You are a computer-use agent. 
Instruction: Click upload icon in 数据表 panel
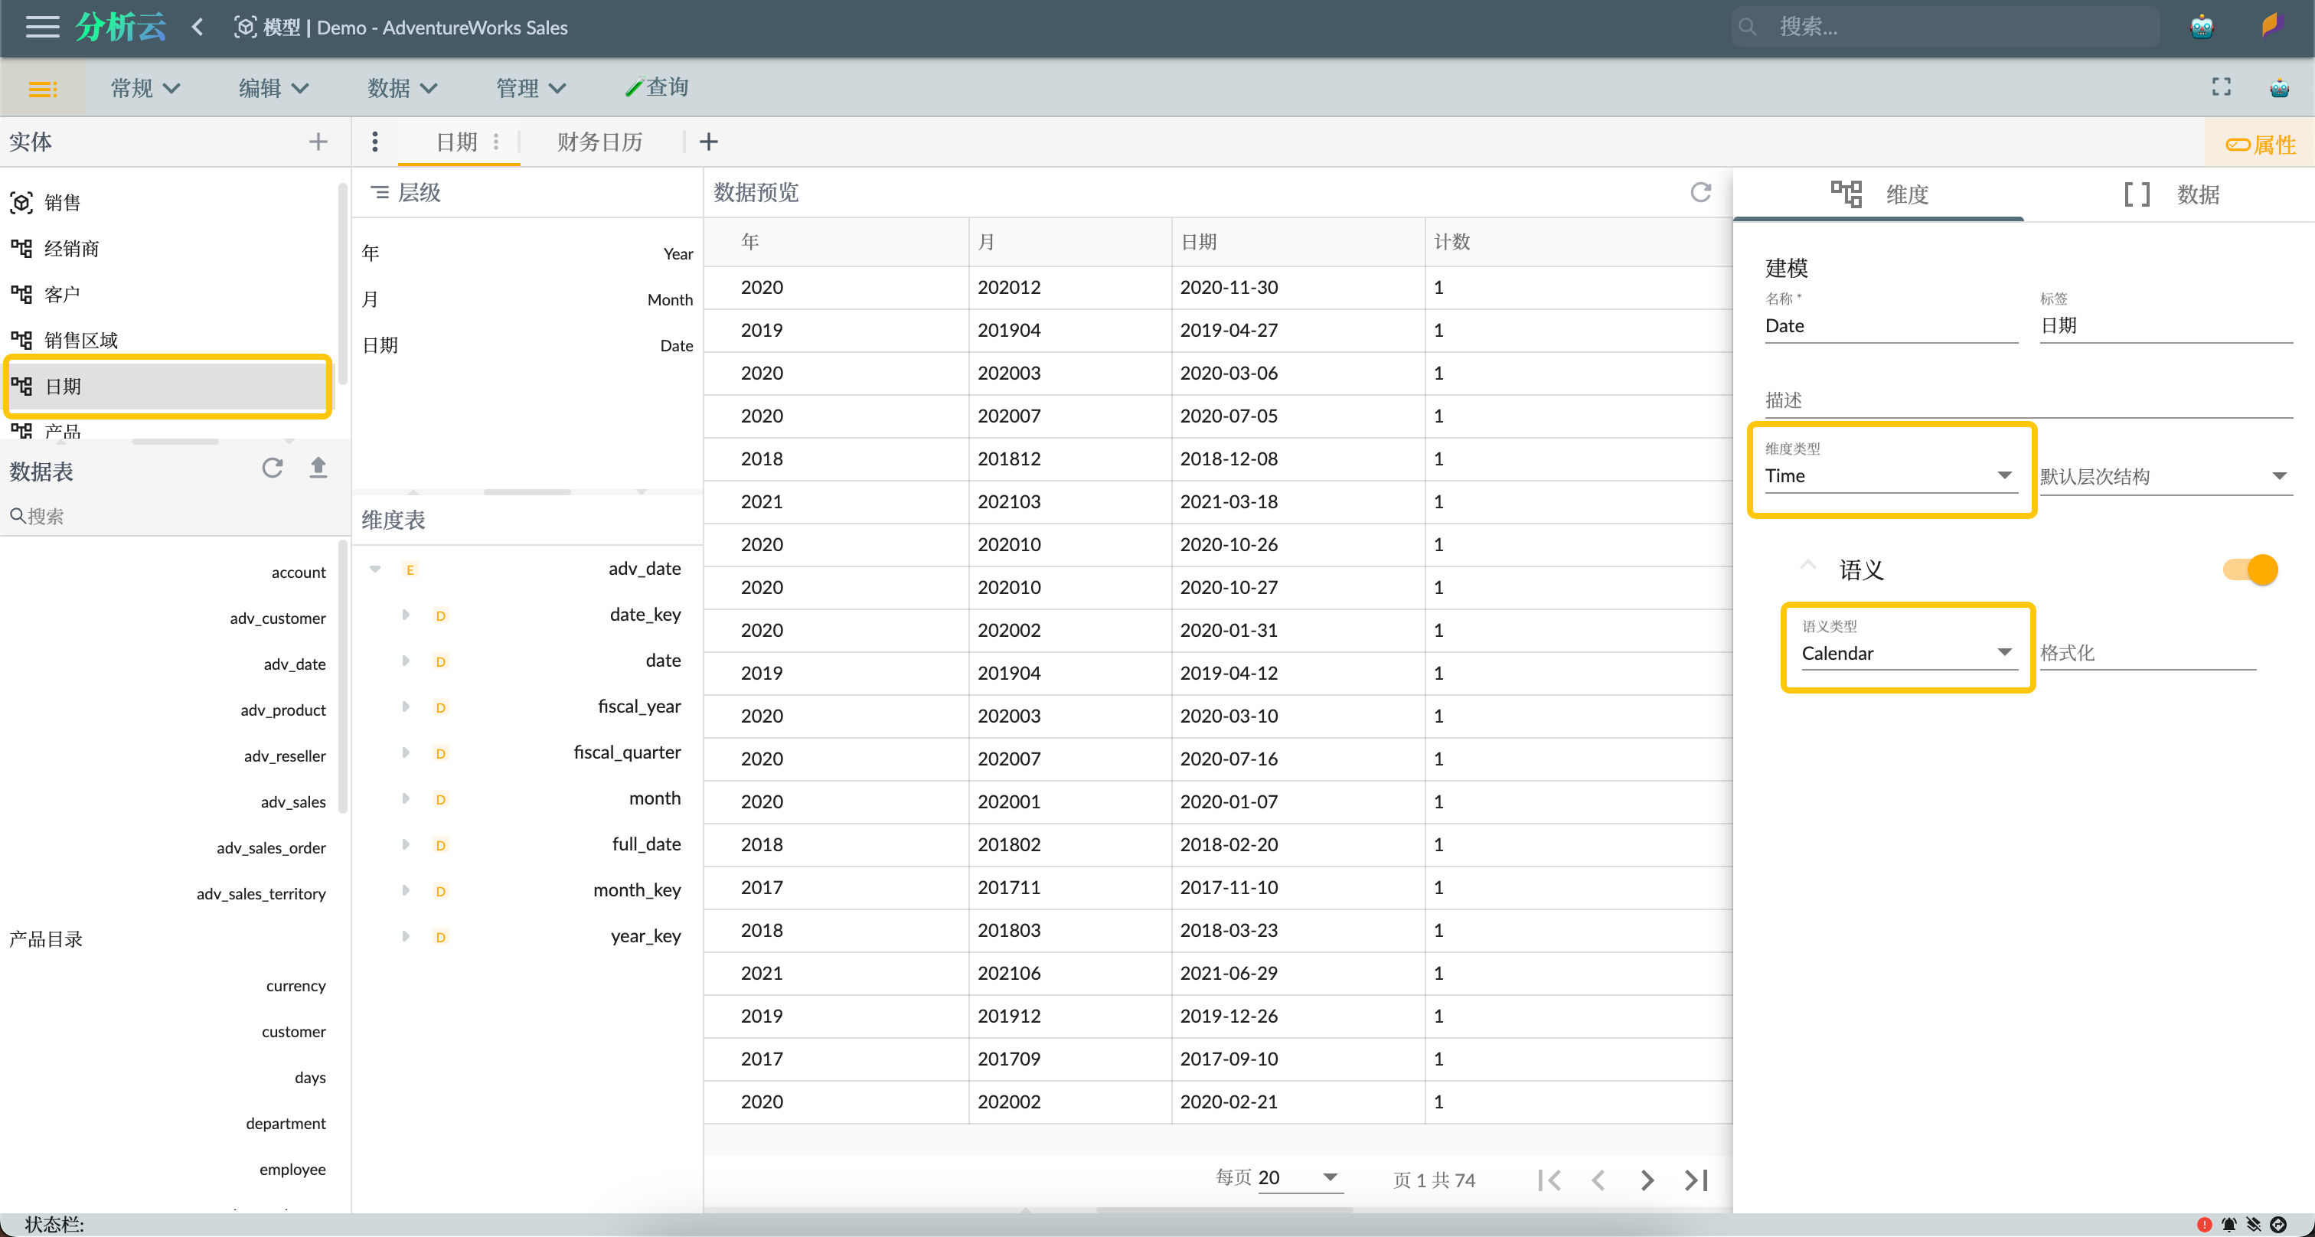[x=318, y=468]
